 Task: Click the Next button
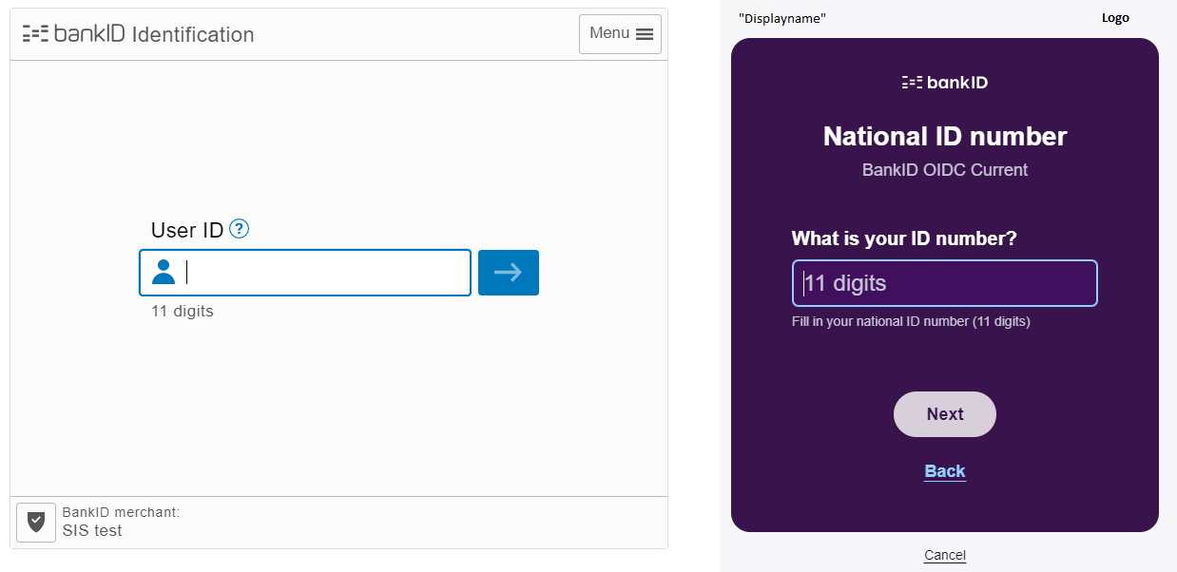coord(945,414)
